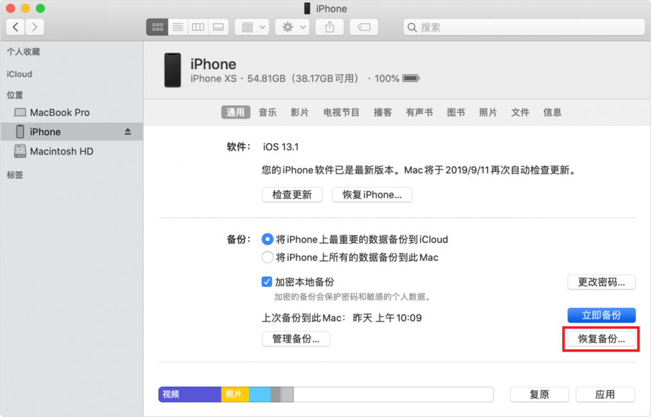Image resolution: width=651 pixels, height=417 pixels.
Task: Switch to icon view in toolbar
Action: pos(157,27)
